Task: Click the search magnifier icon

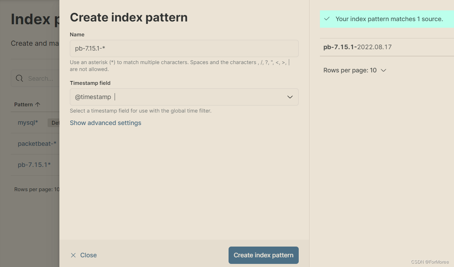Action: point(19,79)
